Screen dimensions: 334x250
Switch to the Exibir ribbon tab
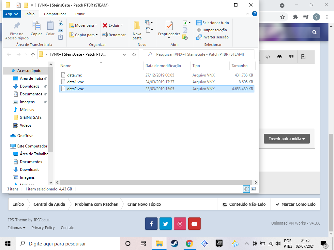80,14
